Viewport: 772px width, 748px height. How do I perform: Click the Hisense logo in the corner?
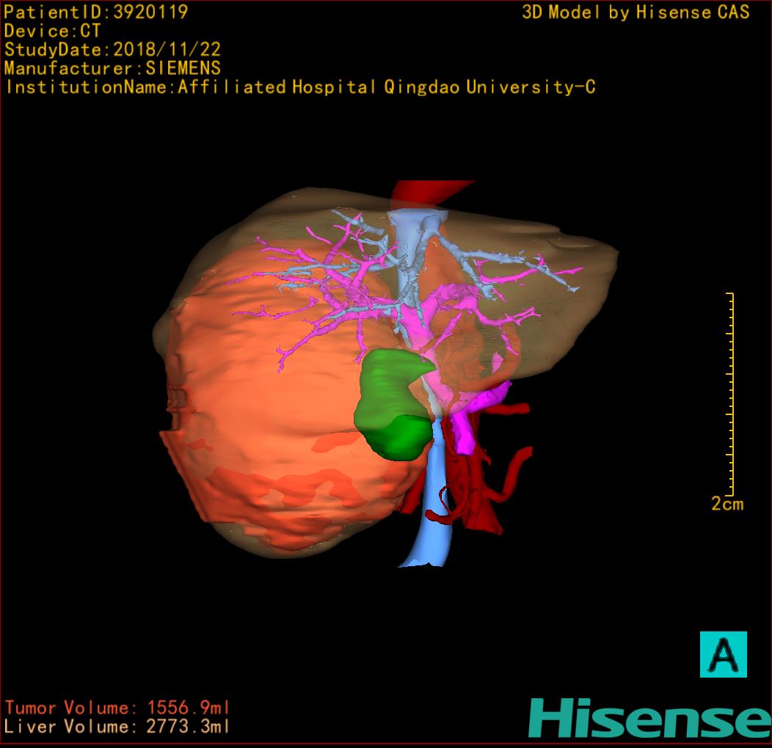[x=649, y=717]
